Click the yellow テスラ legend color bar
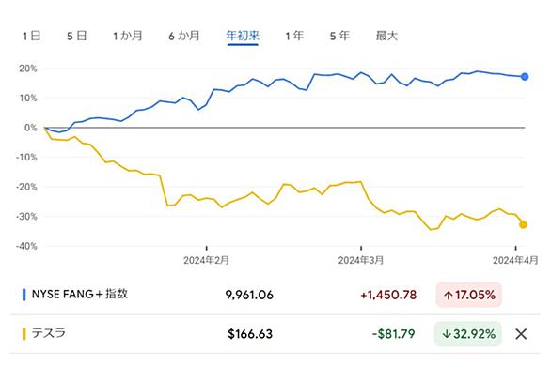Screen dimensions: 551x381 click(x=24, y=334)
